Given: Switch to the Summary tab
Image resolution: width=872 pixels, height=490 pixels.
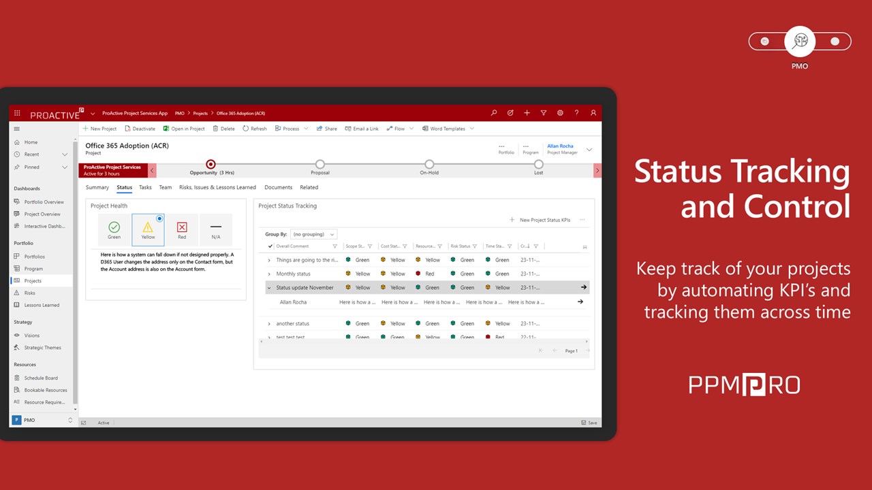Looking at the screenshot, I should [x=97, y=187].
